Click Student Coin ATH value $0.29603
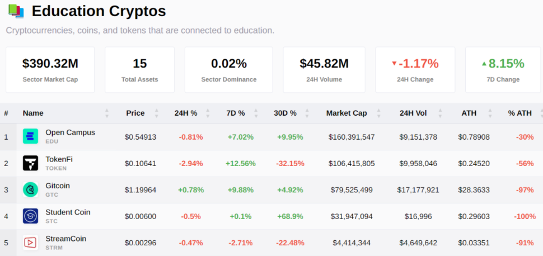The height and width of the screenshot is (256, 543). click(474, 216)
